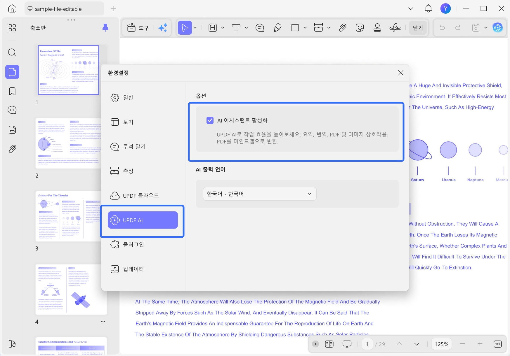Edit the current page number field
Image resolution: width=510 pixels, height=356 pixels.
pyautogui.click(x=367, y=344)
